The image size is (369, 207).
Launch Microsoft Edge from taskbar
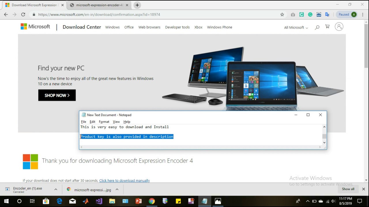pos(59,201)
